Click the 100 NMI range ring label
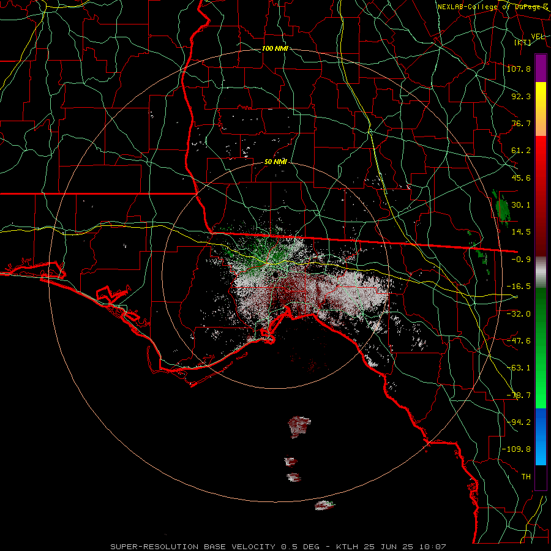Image resolution: width=551 pixels, height=551 pixels. point(275,48)
